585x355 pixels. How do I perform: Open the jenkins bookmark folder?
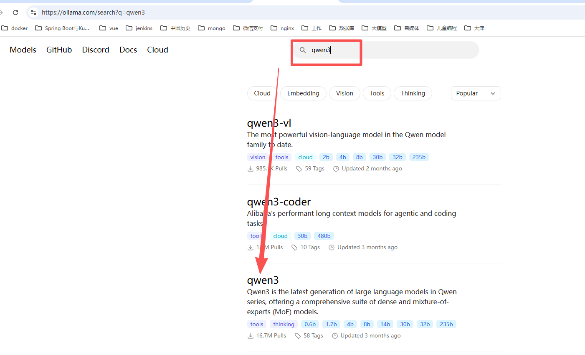(139, 28)
